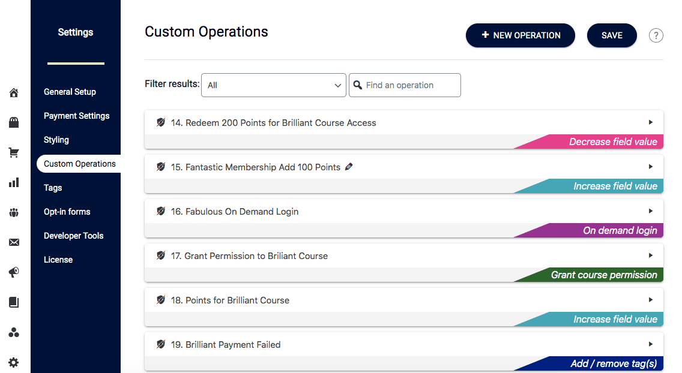Open the Tags settings section
682x373 pixels.
pyautogui.click(x=52, y=188)
